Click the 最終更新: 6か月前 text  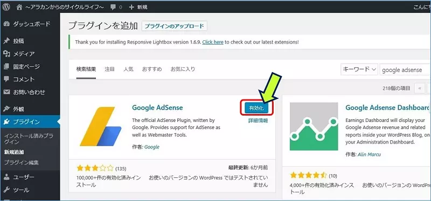[x=248, y=167]
